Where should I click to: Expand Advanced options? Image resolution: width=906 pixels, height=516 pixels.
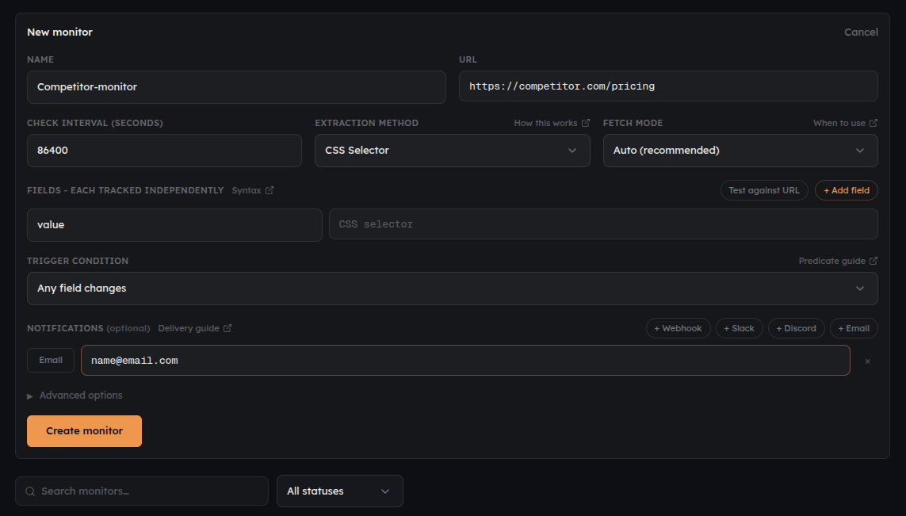[x=75, y=396]
